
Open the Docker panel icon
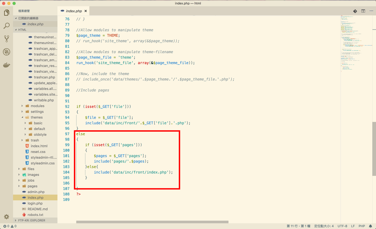tap(6, 65)
